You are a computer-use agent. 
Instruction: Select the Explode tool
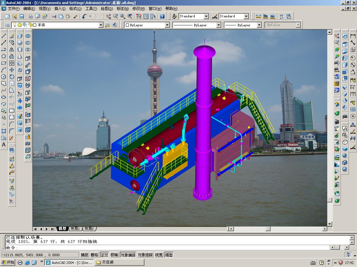[x=11, y=138]
